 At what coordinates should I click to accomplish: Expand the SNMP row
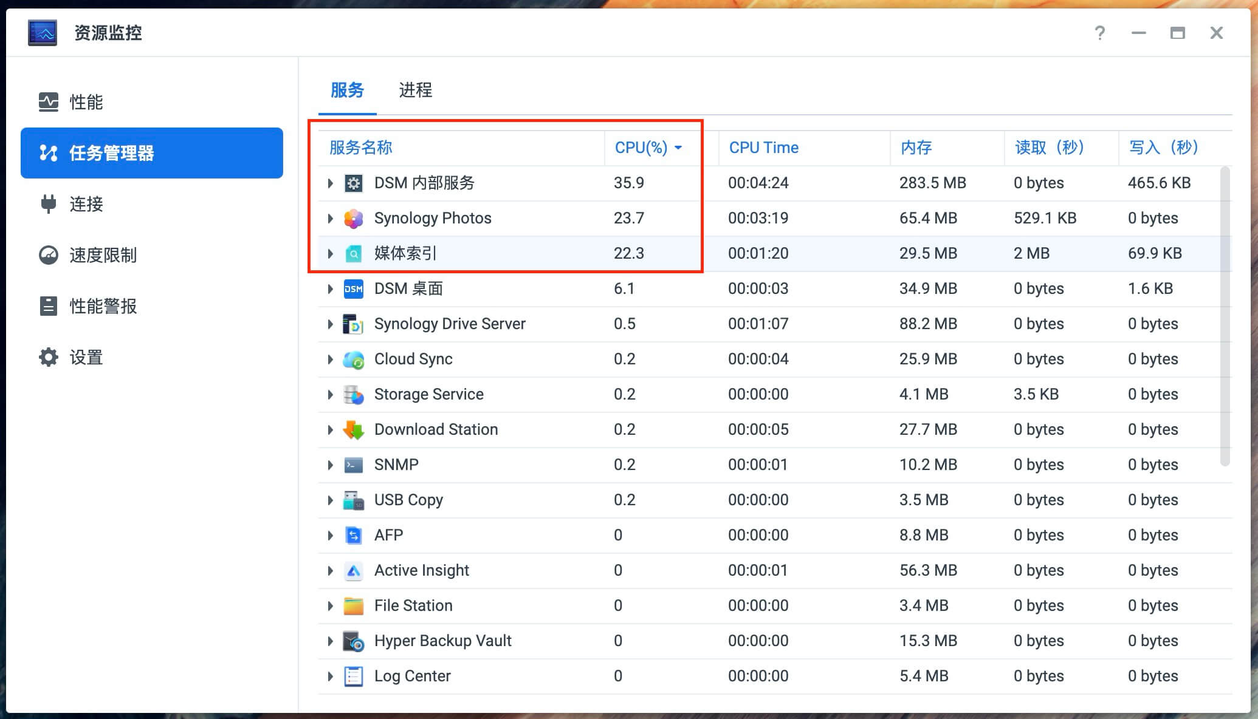point(330,465)
